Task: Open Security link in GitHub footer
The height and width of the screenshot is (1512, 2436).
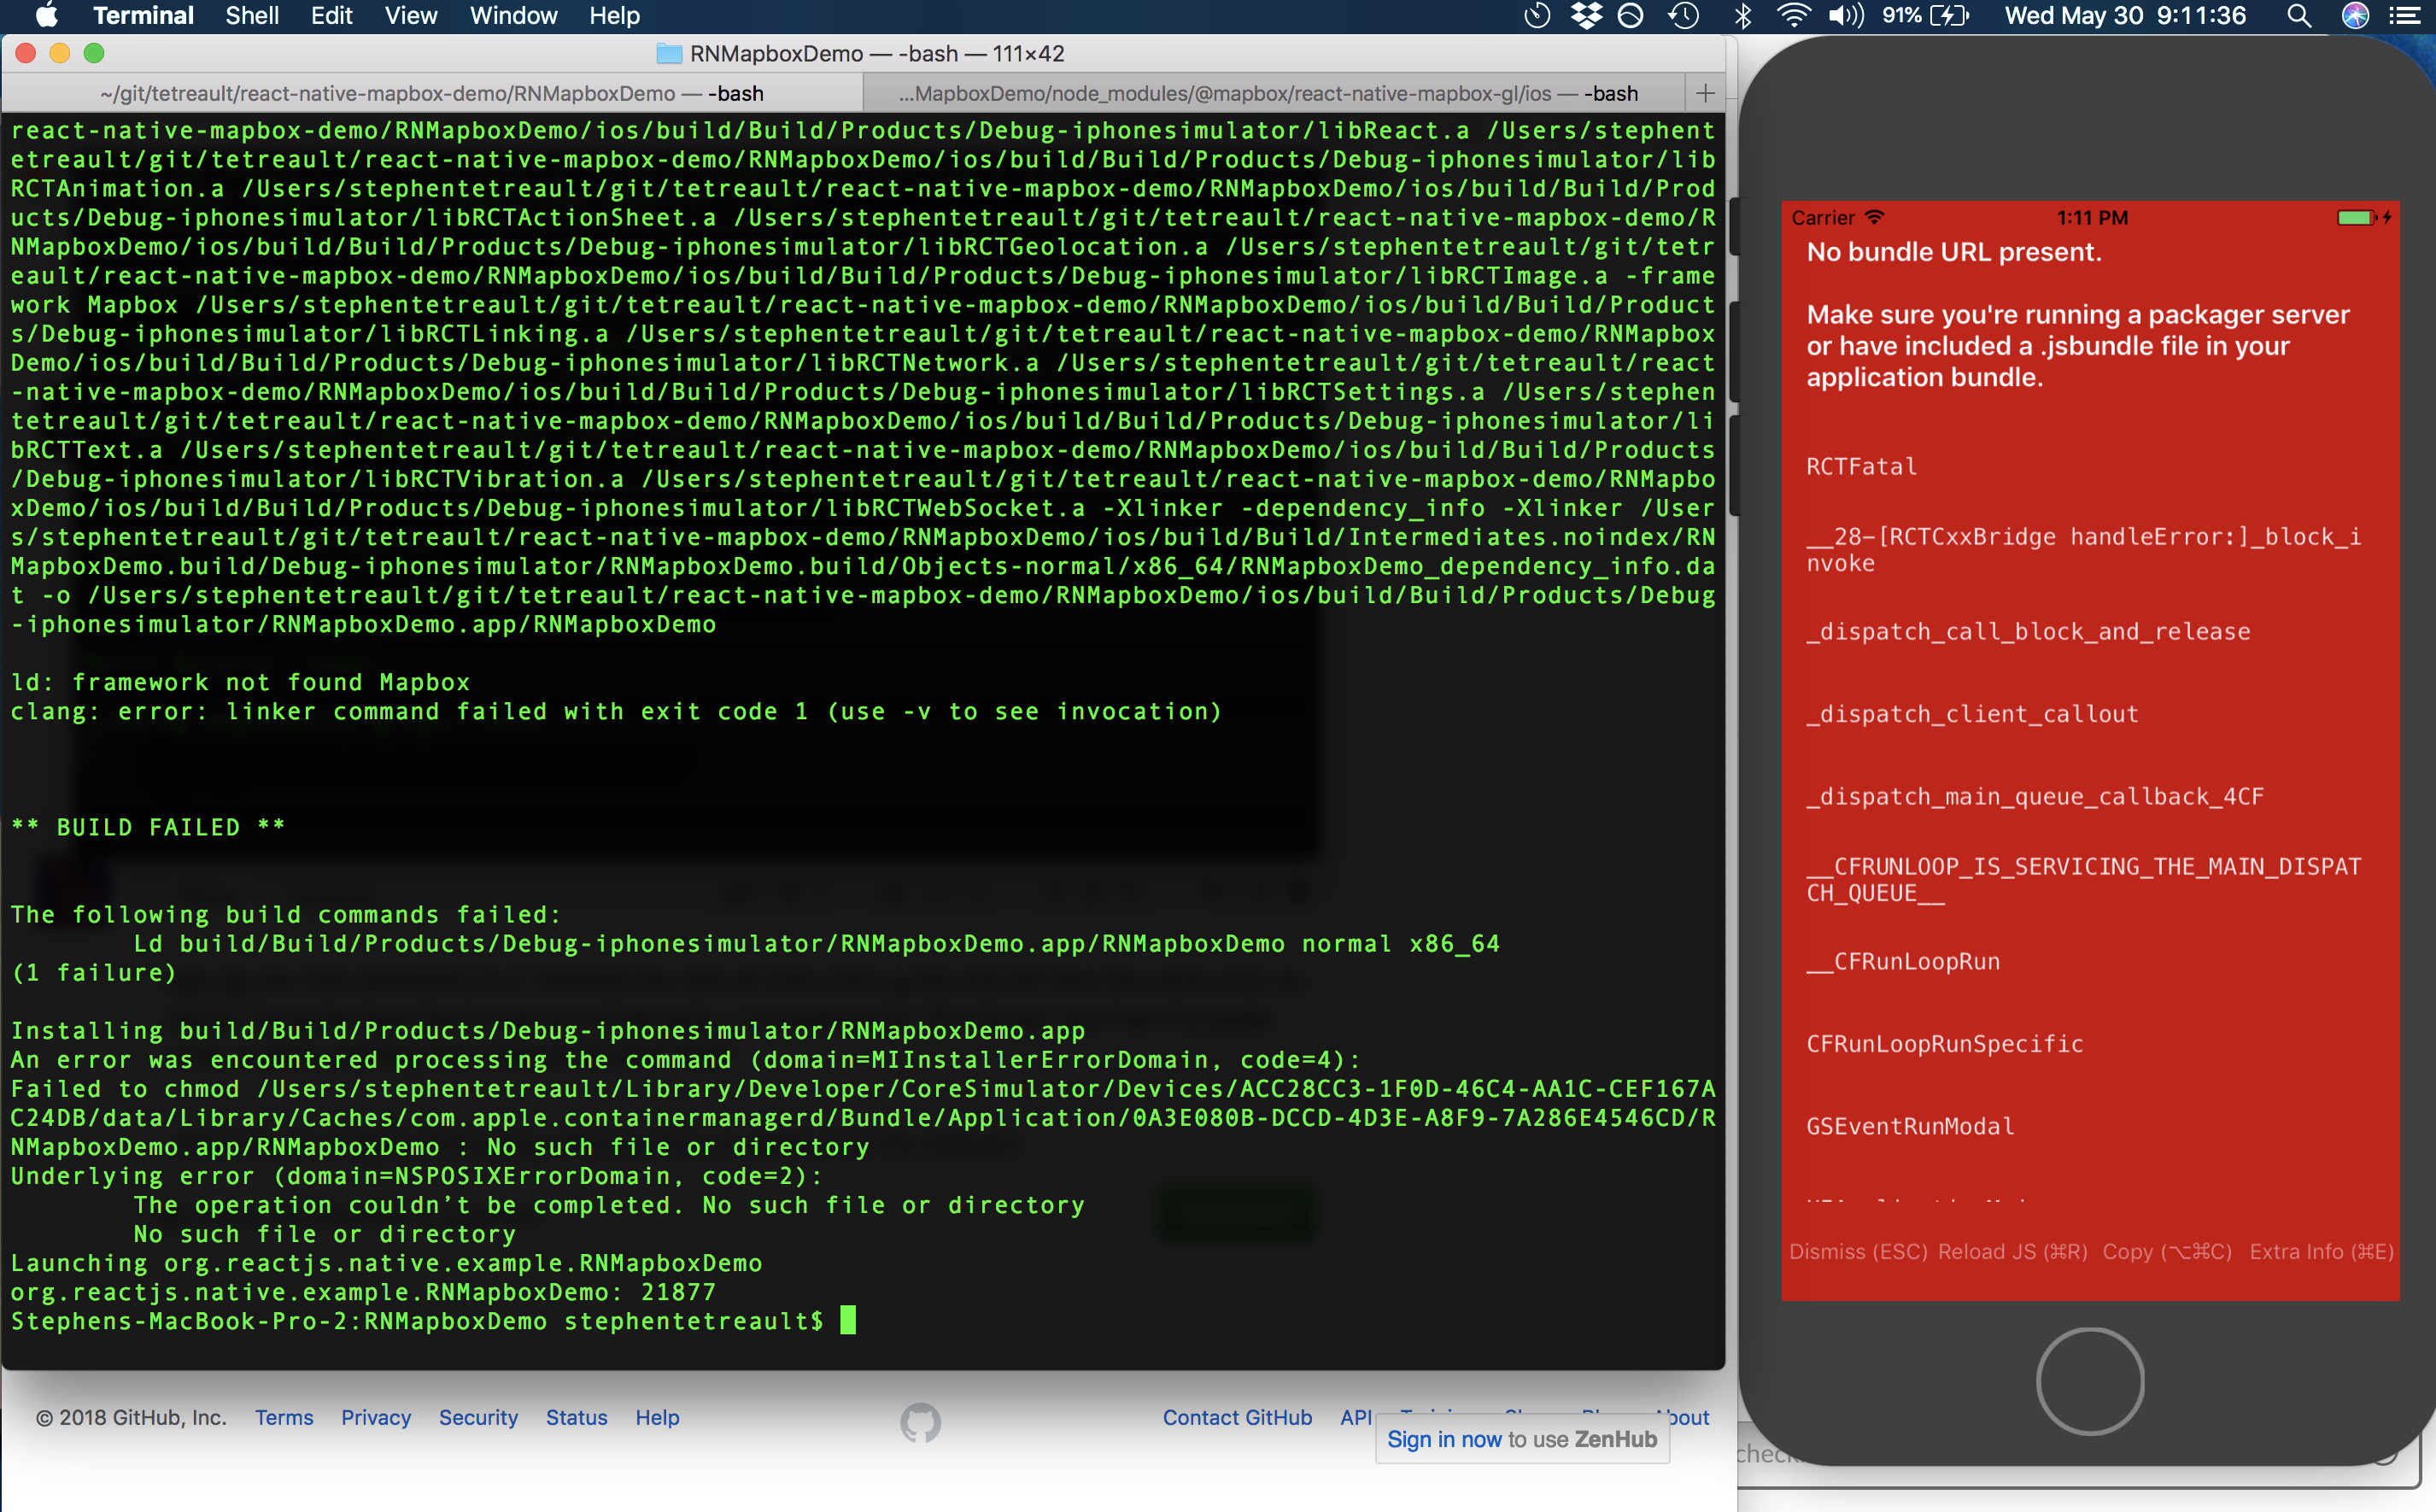Action: click(477, 1417)
